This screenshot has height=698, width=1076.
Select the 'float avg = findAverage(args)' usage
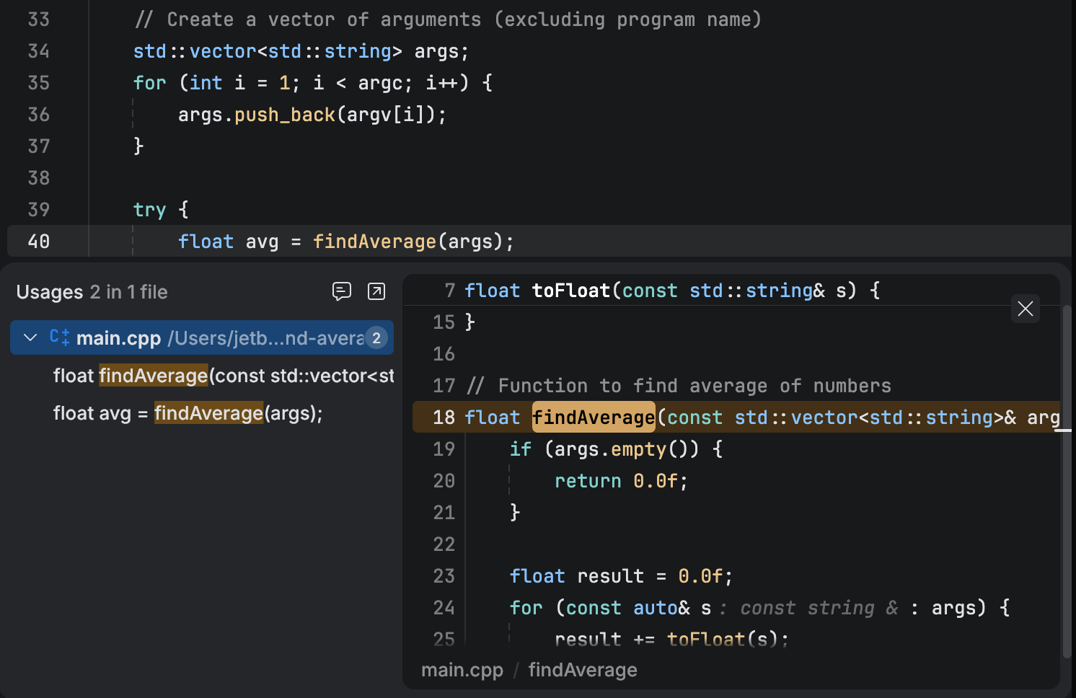coord(188,413)
